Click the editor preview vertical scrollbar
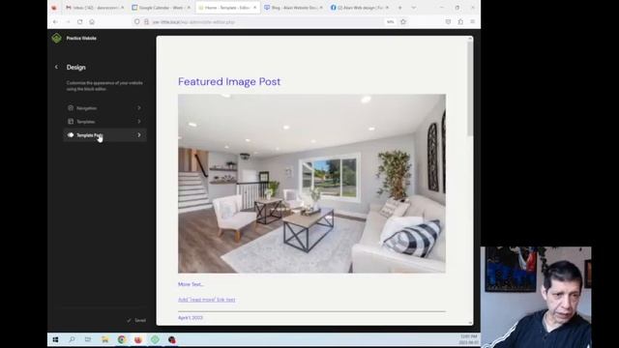The height and width of the screenshot is (348, 619). (470, 89)
